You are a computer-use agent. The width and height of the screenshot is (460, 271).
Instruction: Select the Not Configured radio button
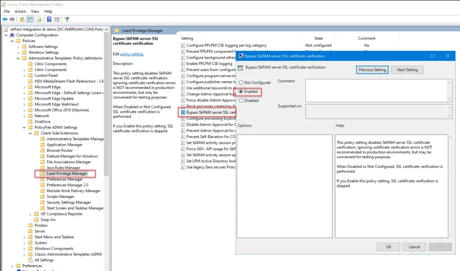click(x=241, y=83)
